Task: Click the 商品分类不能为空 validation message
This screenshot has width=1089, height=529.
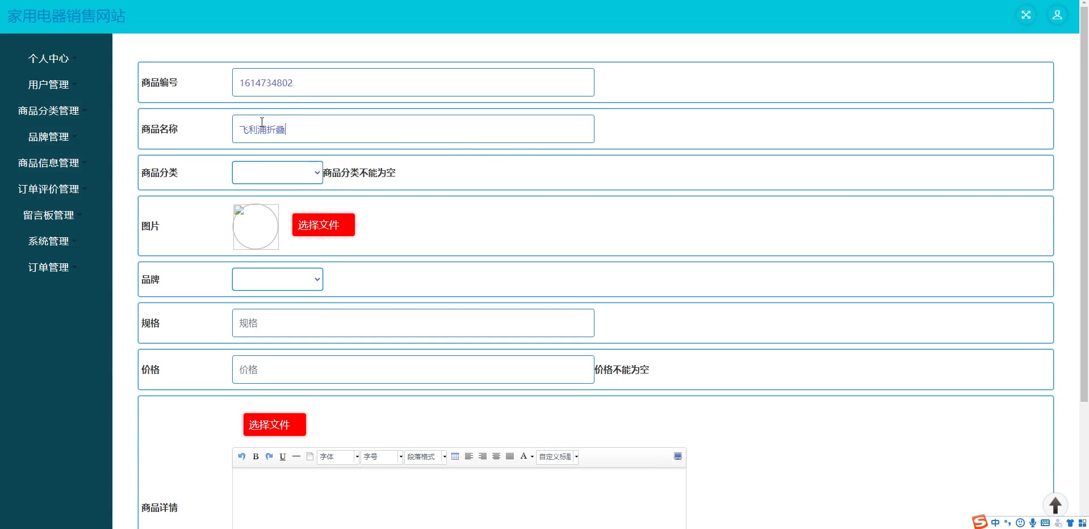Action: pos(359,173)
